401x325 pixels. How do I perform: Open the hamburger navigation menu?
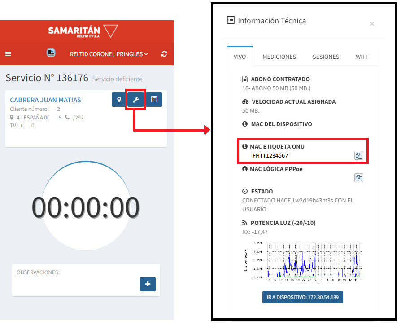[x=8, y=54]
